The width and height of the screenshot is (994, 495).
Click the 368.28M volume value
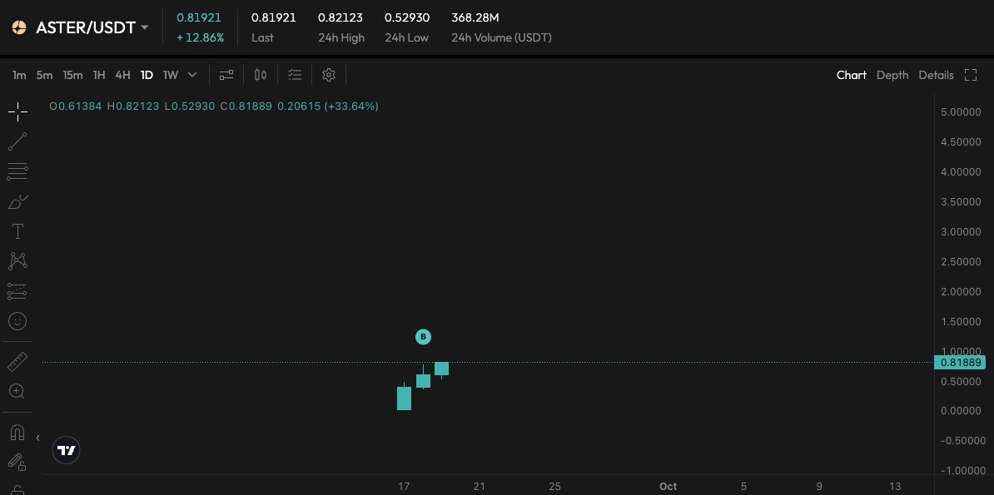(x=475, y=17)
